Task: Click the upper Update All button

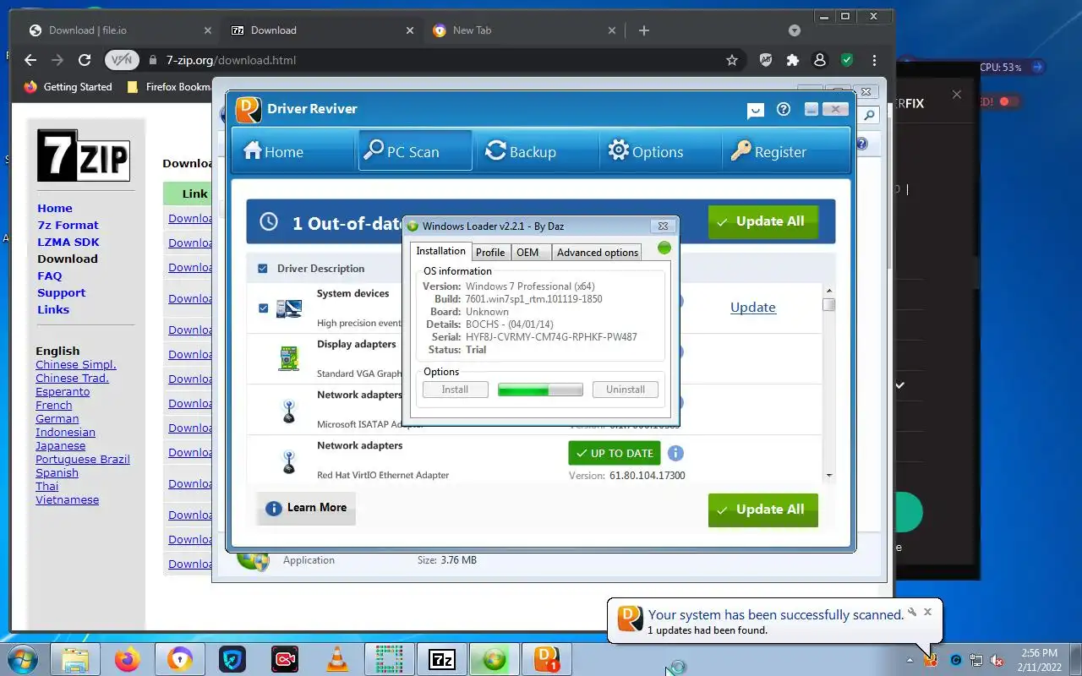Action: pyautogui.click(x=763, y=222)
